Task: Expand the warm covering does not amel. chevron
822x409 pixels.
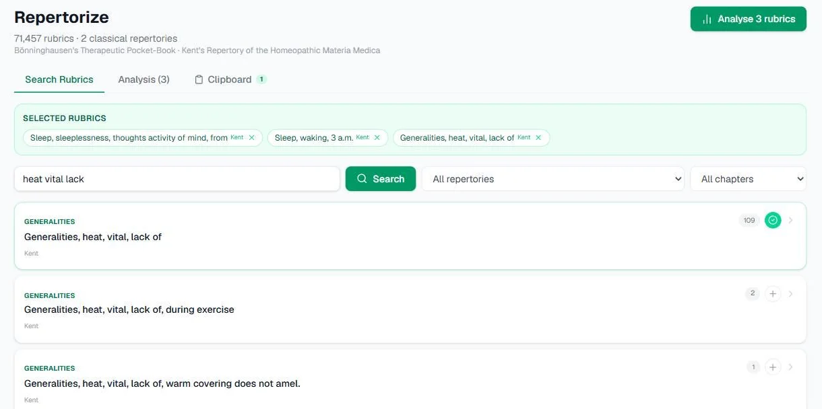Action: click(791, 367)
